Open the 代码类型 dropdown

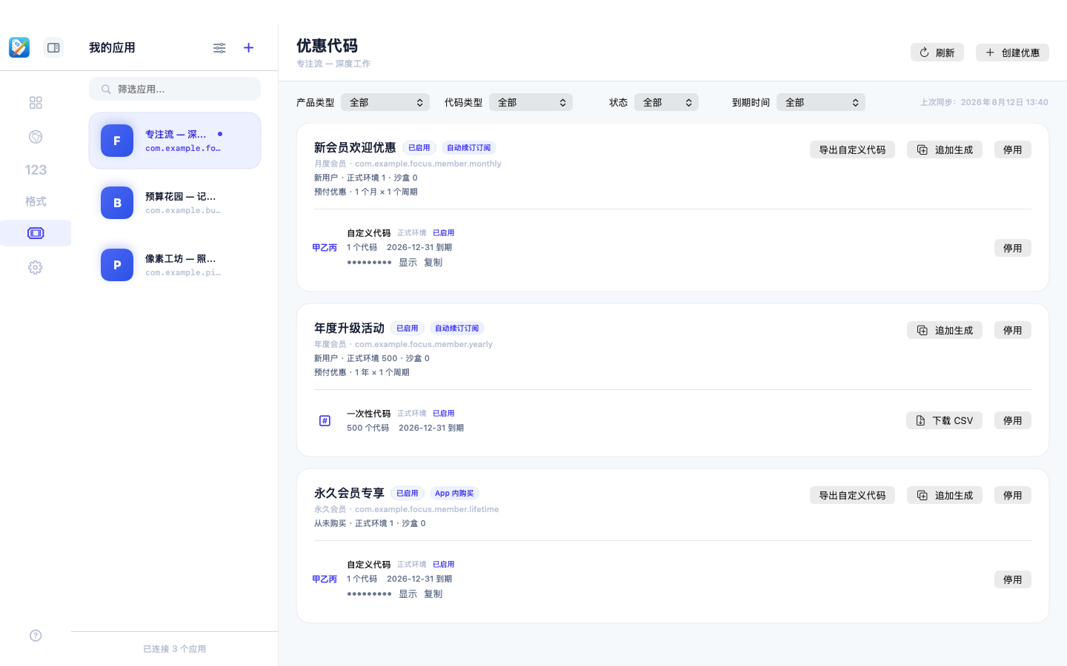(531, 102)
